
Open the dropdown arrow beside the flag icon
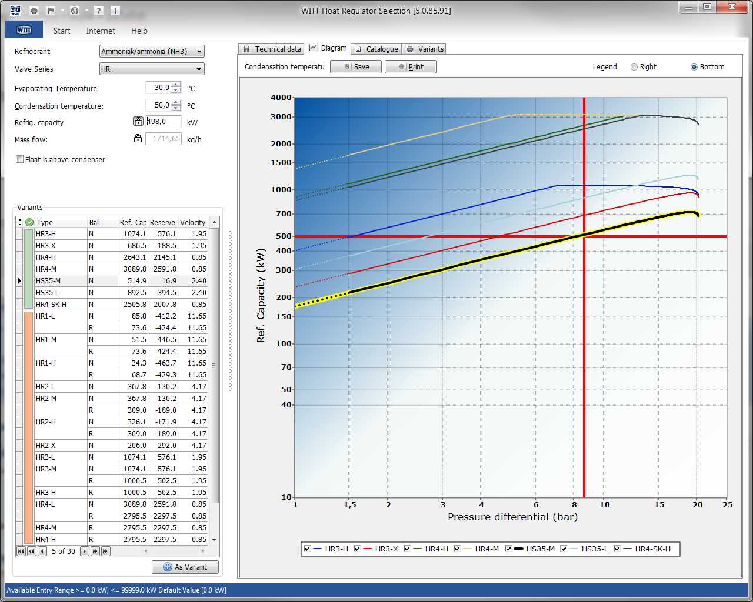click(62, 11)
